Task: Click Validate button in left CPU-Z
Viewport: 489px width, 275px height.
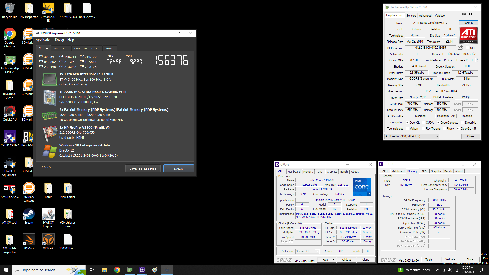Action: coord(346,260)
